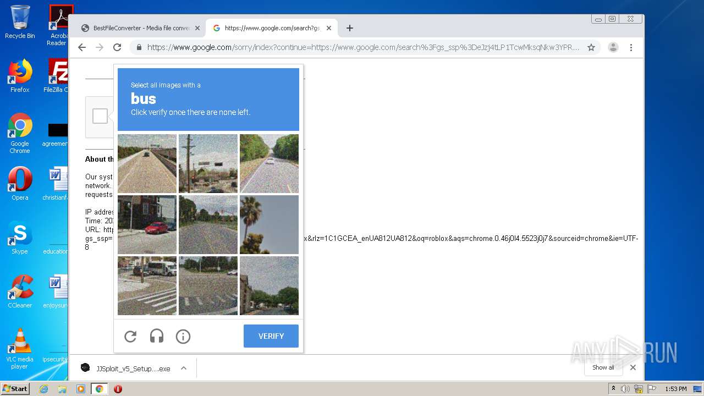Viewport: 704px width, 396px height.
Task: Open the FileZilla Client desktop shortcut
Action: click(56, 76)
